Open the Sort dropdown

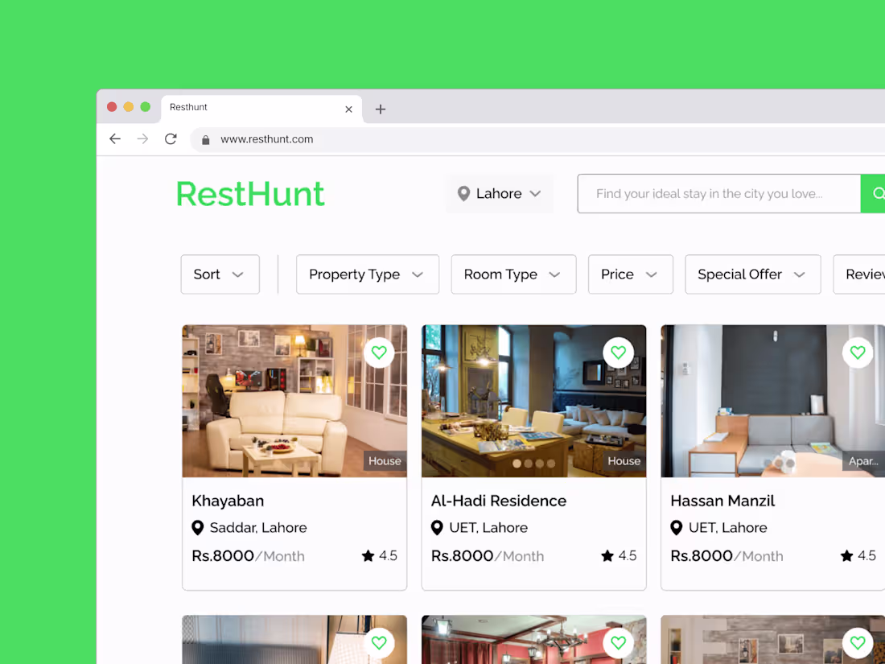(x=220, y=274)
